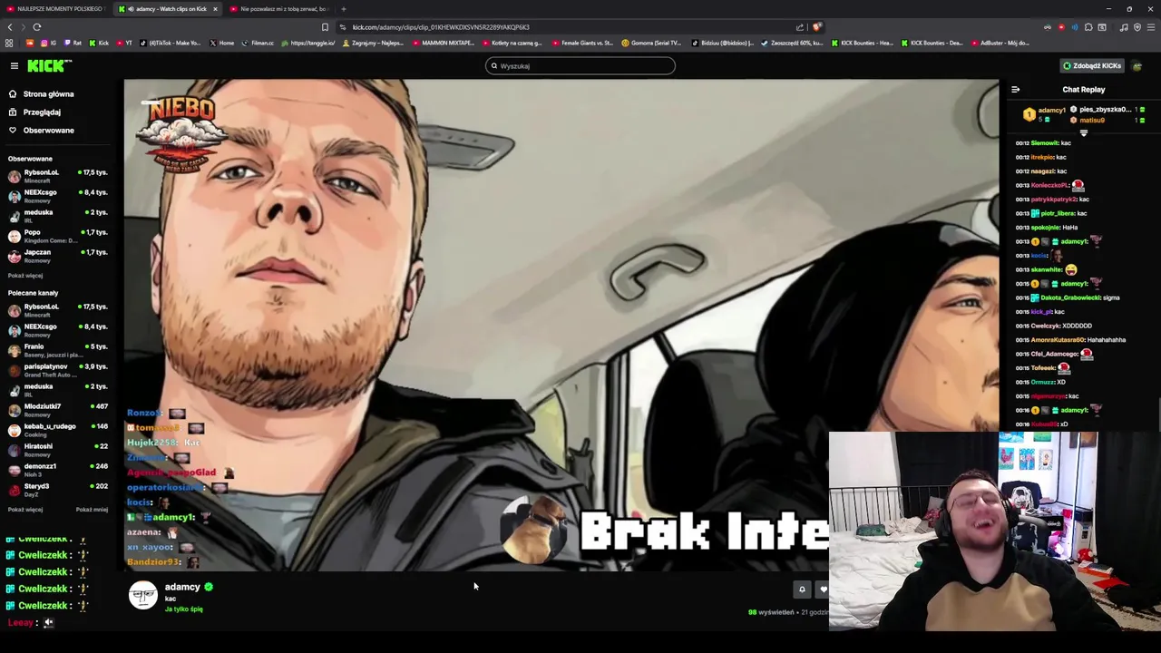Viewport: 1161px width, 653px height.
Task: Open Mlodziutki7 recommended channel
Action: pos(58,410)
